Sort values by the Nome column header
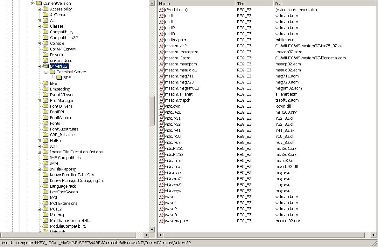 [196, 3]
